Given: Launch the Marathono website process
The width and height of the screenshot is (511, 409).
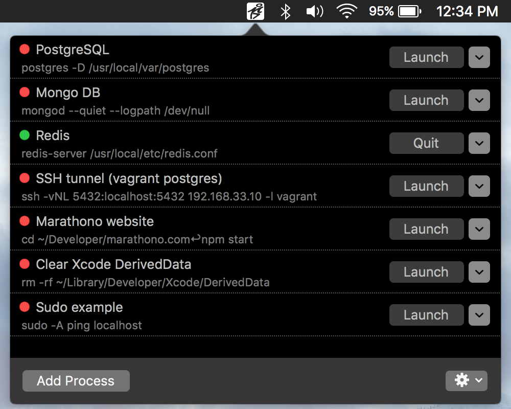Looking at the screenshot, I should (426, 229).
